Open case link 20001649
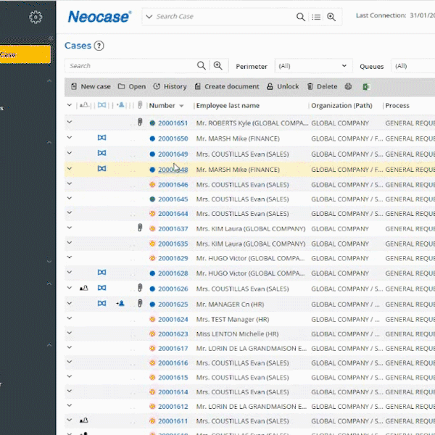The width and height of the screenshot is (435, 435). 173,154
